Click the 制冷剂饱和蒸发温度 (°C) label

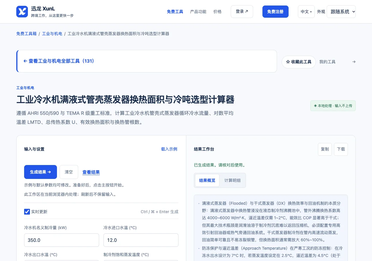click(x=126, y=255)
